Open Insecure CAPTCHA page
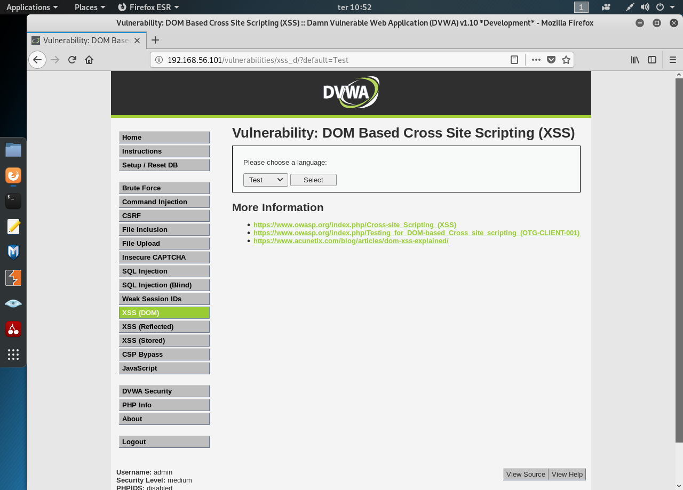This screenshot has width=683, height=490. [x=164, y=258]
